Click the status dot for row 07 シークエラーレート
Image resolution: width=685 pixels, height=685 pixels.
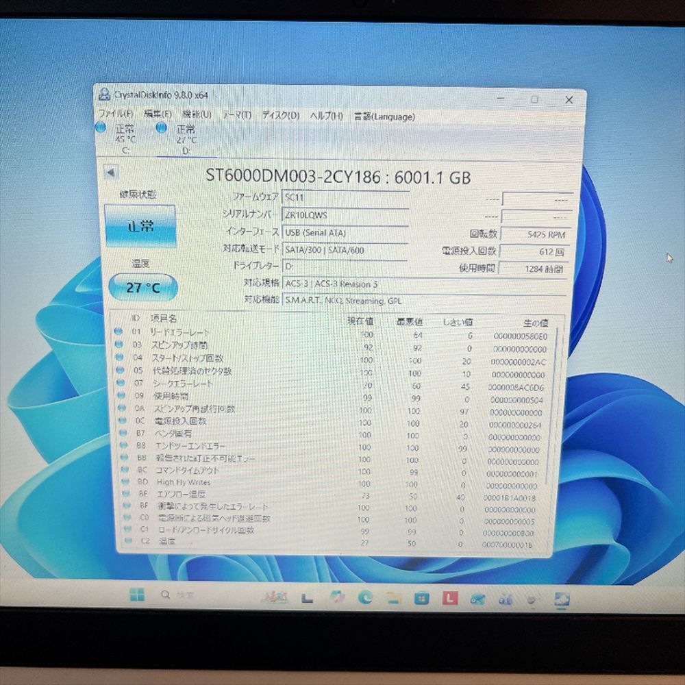(121, 383)
